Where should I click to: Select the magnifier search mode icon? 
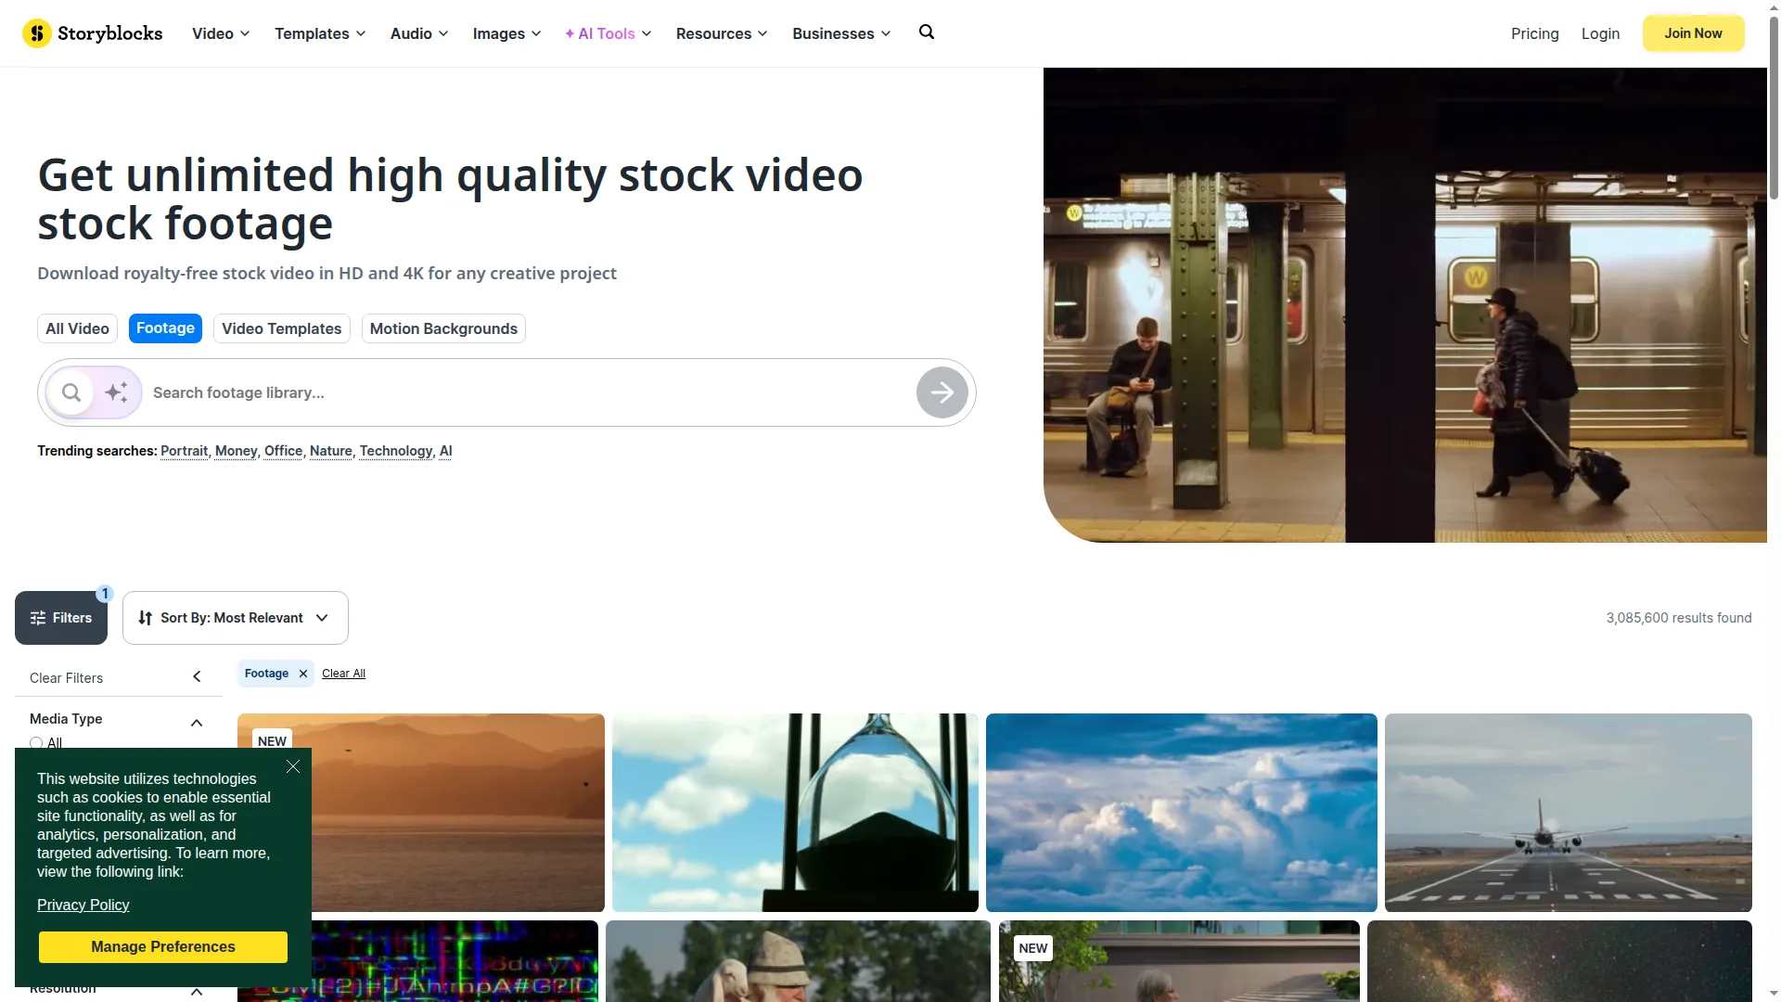(71, 392)
